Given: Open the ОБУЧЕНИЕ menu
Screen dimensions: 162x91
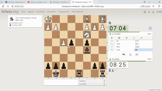Looking at the screenshot, I should point(40,12).
